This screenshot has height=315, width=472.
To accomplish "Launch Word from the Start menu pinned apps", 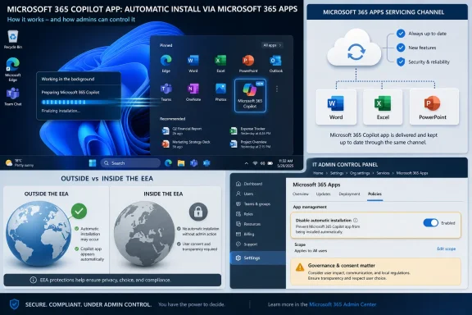I will click(x=193, y=63).
